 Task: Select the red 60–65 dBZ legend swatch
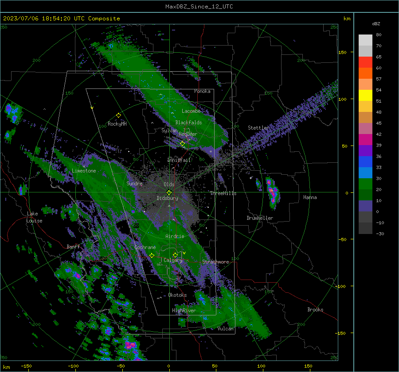tap(365, 62)
